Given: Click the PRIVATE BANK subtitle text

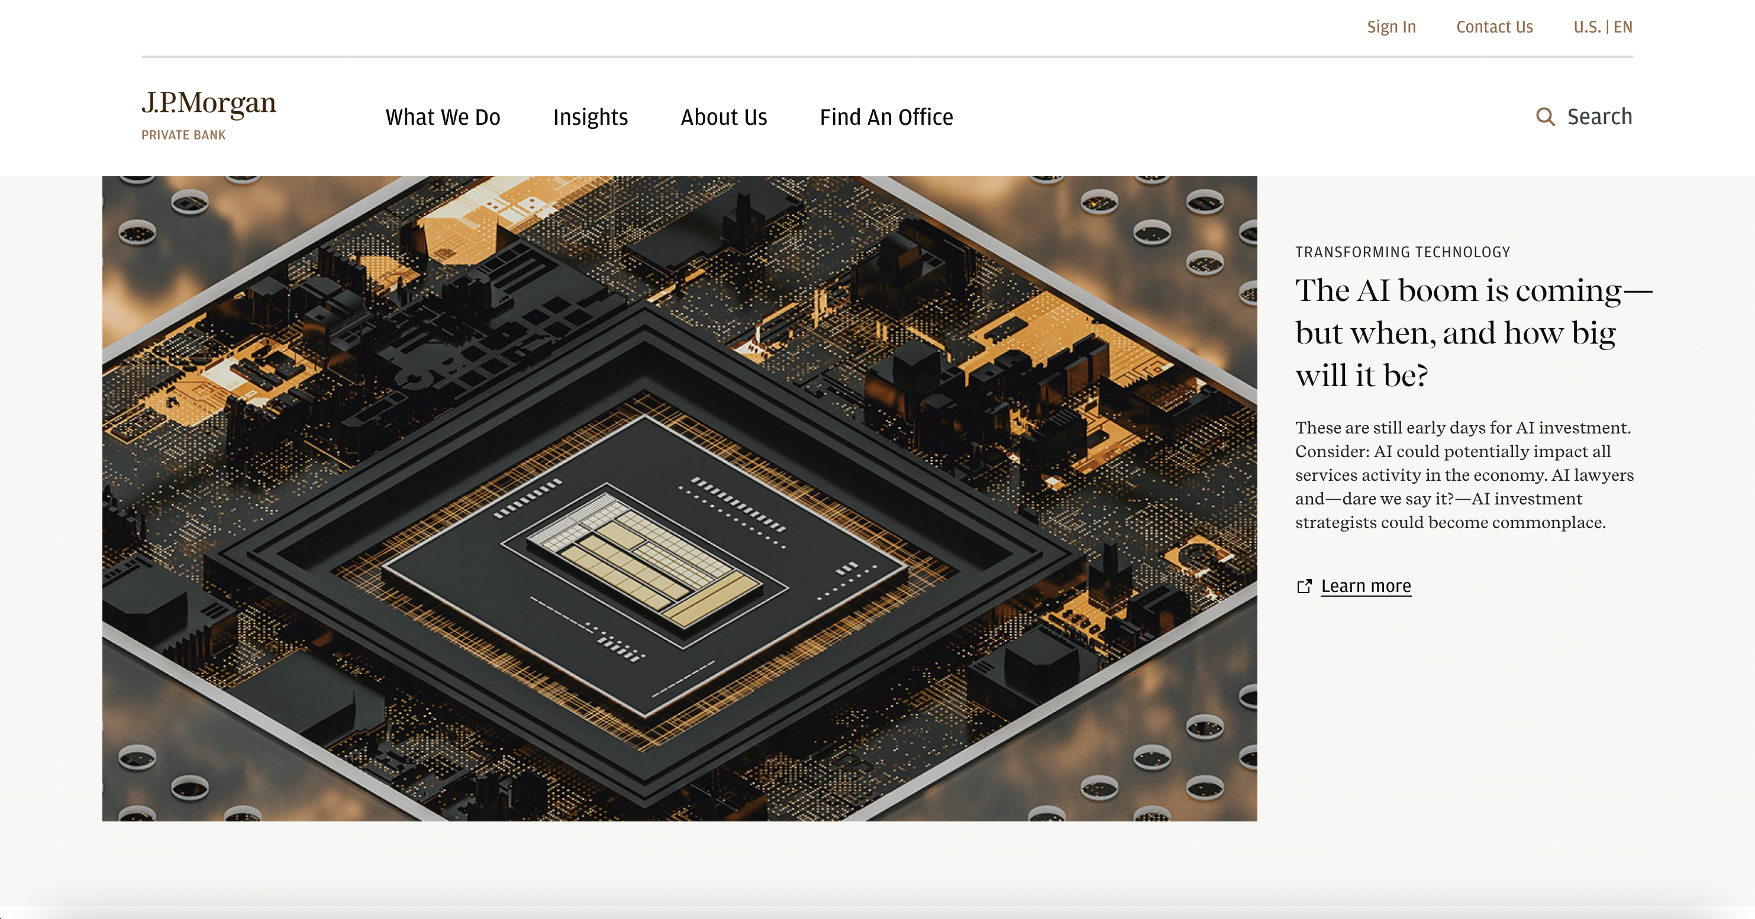Looking at the screenshot, I should coord(183,135).
